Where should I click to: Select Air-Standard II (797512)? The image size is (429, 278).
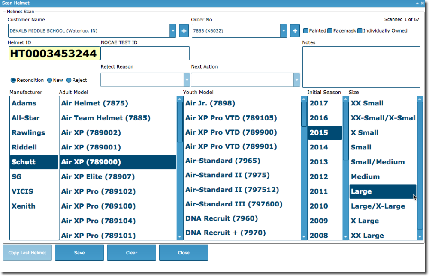(242, 190)
